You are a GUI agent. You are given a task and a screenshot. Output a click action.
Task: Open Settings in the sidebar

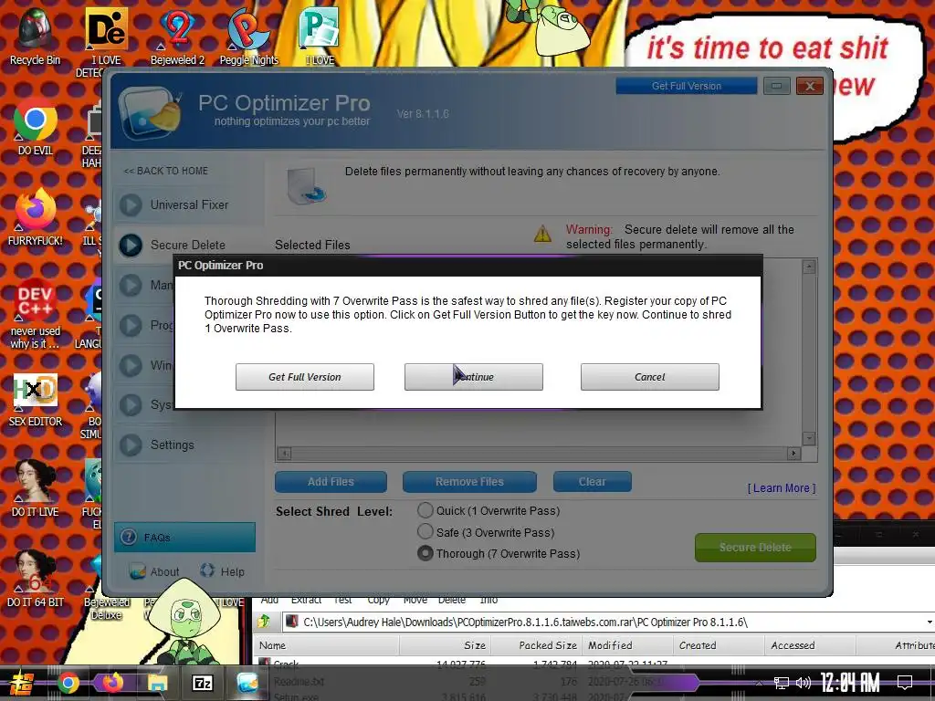[173, 445]
